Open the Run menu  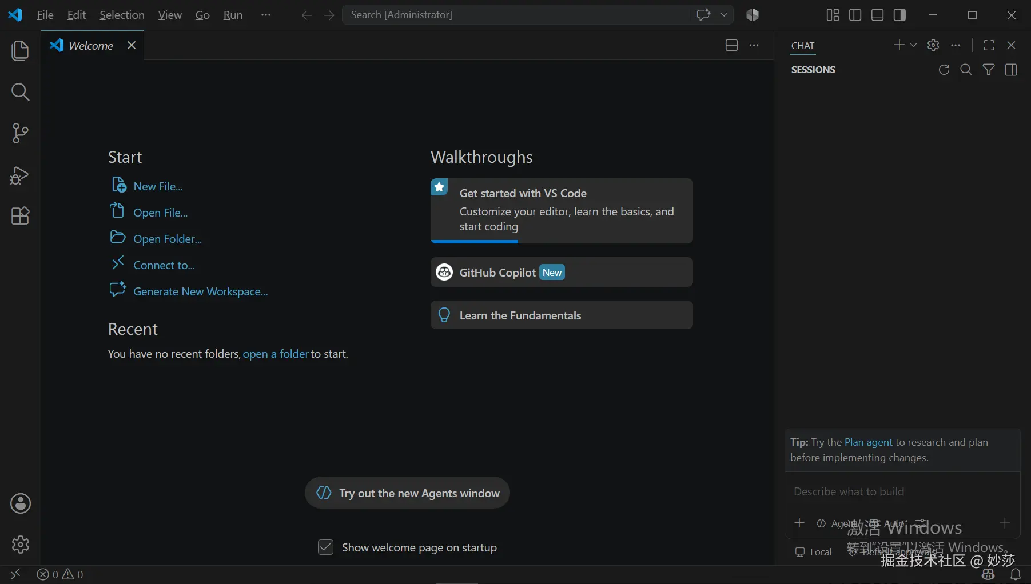coord(233,15)
